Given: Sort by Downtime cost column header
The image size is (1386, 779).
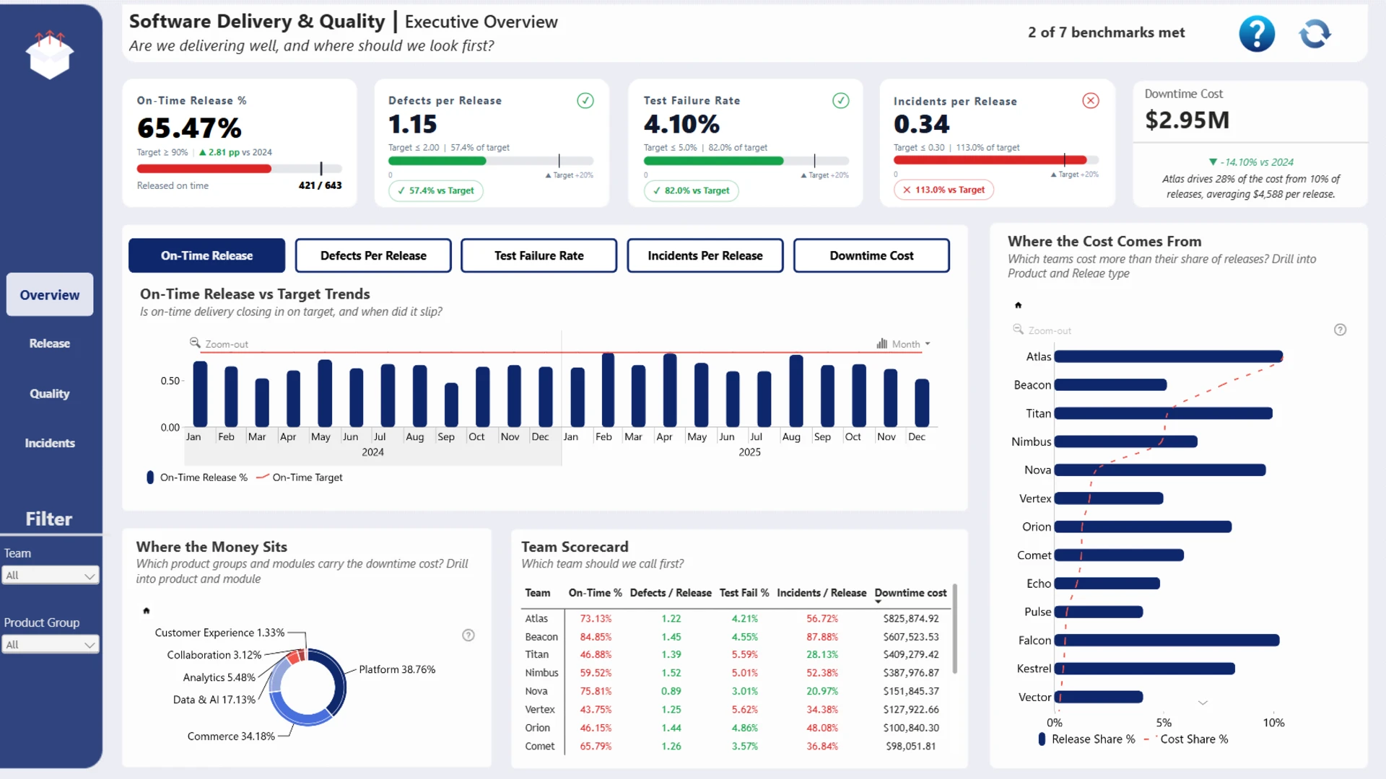Looking at the screenshot, I should [910, 593].
